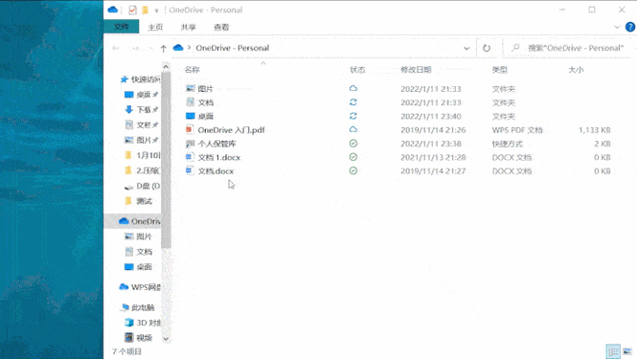Click the cloud status icon for 图片 folder
This screenshot has width=637, height=359.
353,88
